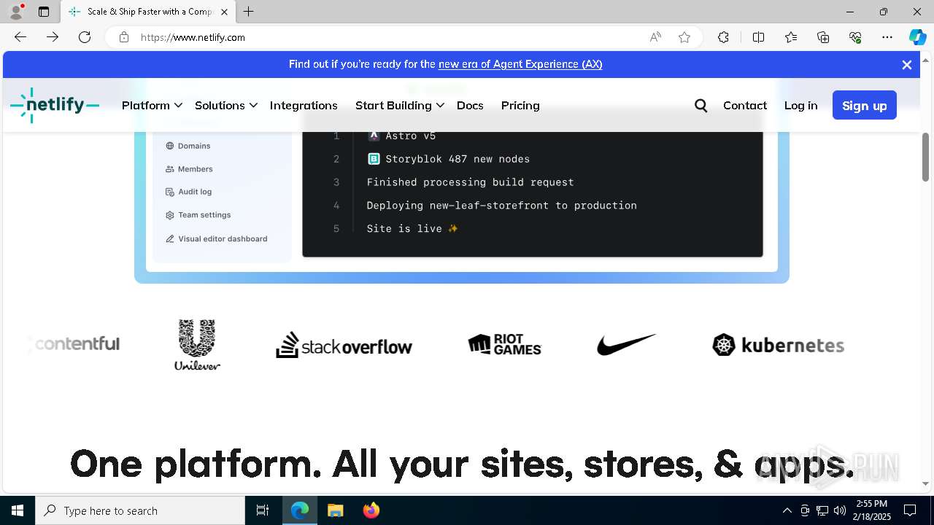934x525 pixels.
Task: Click the Kubernetes logo
Action: click(x=778, y=345)
